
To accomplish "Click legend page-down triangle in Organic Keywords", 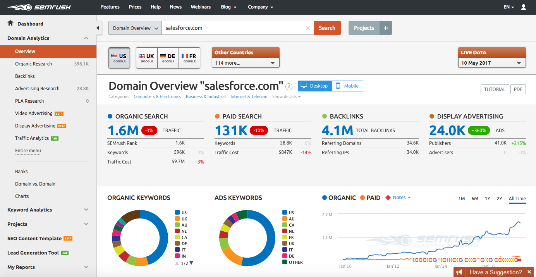I will [191, 263].
